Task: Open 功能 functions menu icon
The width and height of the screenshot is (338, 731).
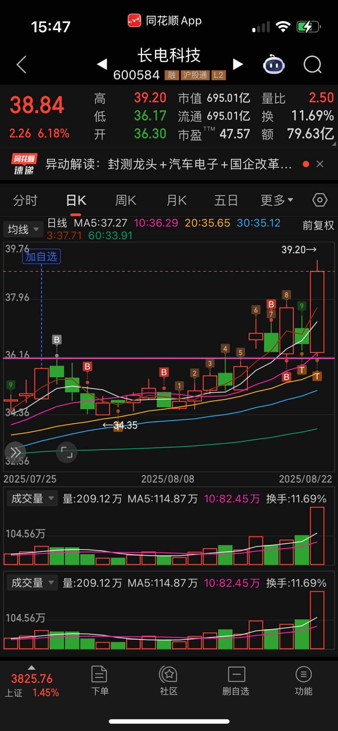Action: pos(303,680)
